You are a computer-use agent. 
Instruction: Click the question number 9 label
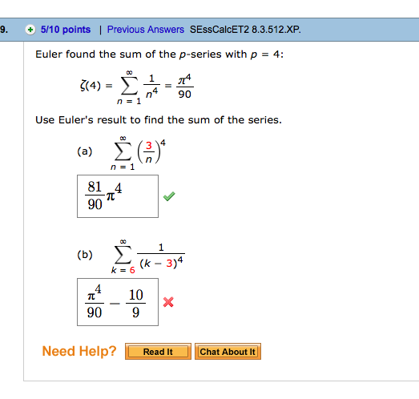[4, 30]
